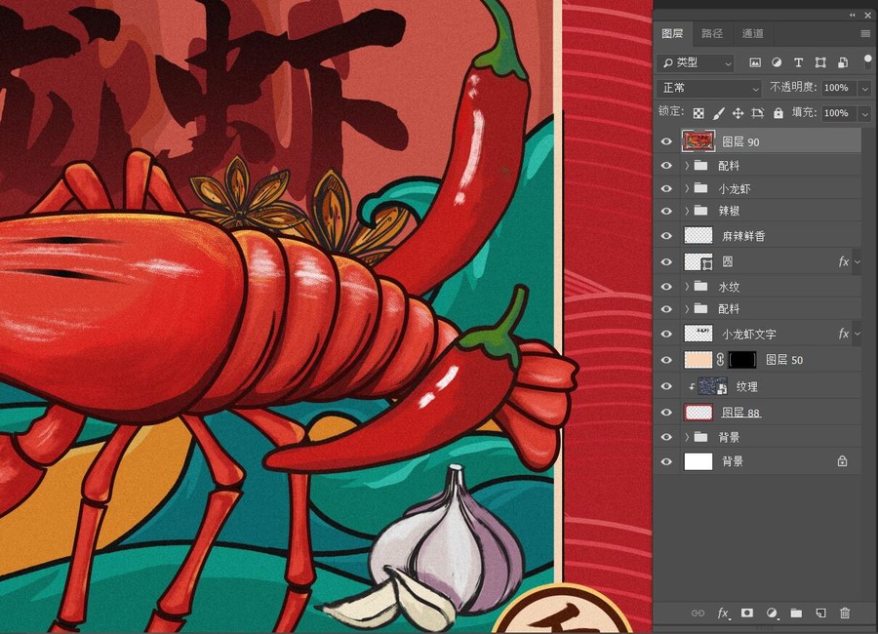Open the 填充 fill dropdown arrow
Screen dimensions: 878x634
pyautogui.click(x=865, y=114)
